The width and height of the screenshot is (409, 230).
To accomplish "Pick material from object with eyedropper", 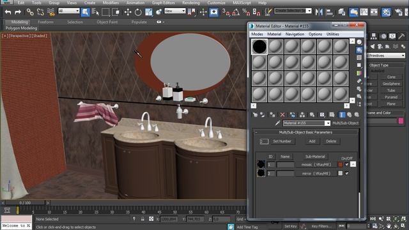I will (x=277, y=123).
